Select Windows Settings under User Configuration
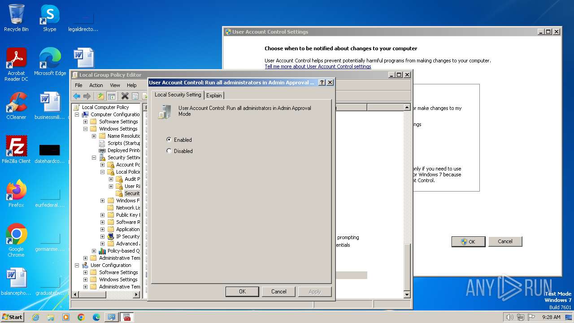 click(118, 279)
